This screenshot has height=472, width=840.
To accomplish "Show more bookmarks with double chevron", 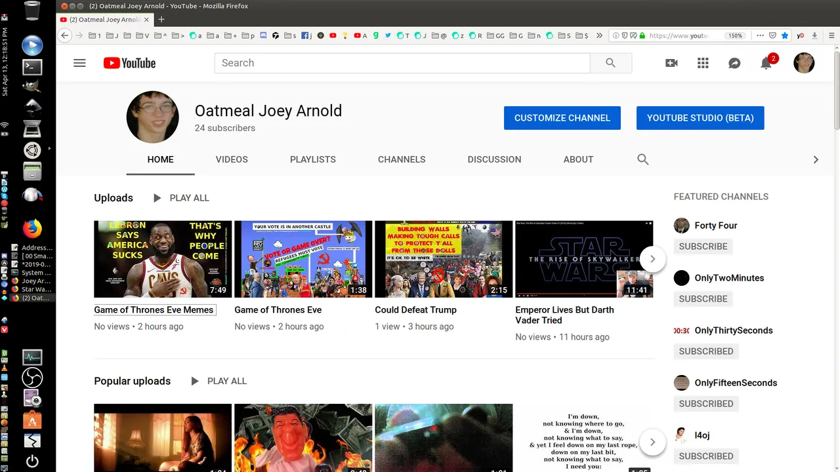I will pos(599,35).
